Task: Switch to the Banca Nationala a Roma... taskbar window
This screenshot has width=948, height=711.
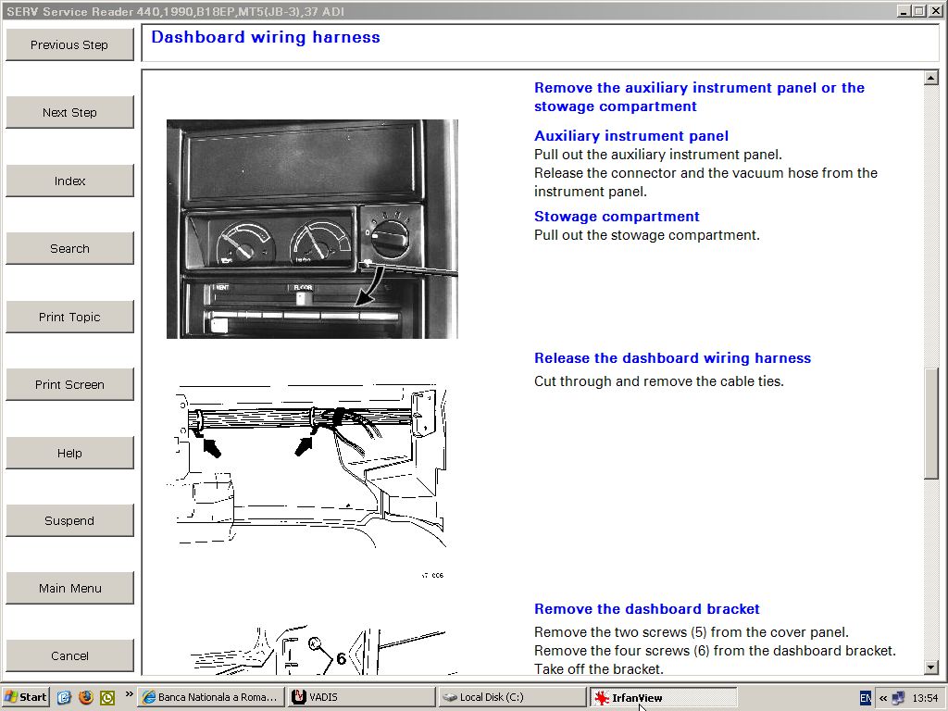Action: pyautogui.click(x=212, y=697)
